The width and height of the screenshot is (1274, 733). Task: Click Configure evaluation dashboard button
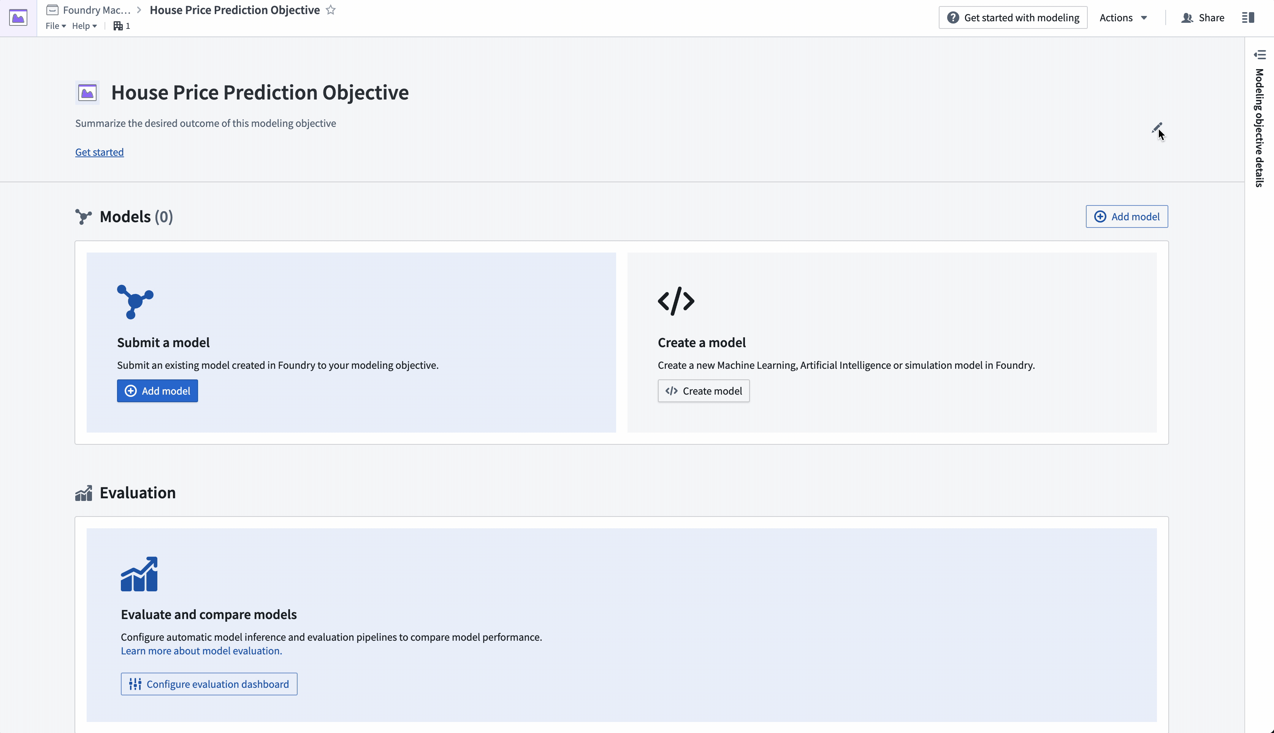coord(209,684)
